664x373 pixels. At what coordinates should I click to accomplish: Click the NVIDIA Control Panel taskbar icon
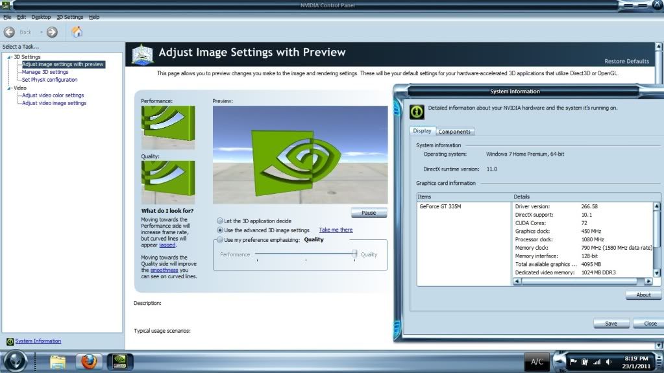coord(119,361)
